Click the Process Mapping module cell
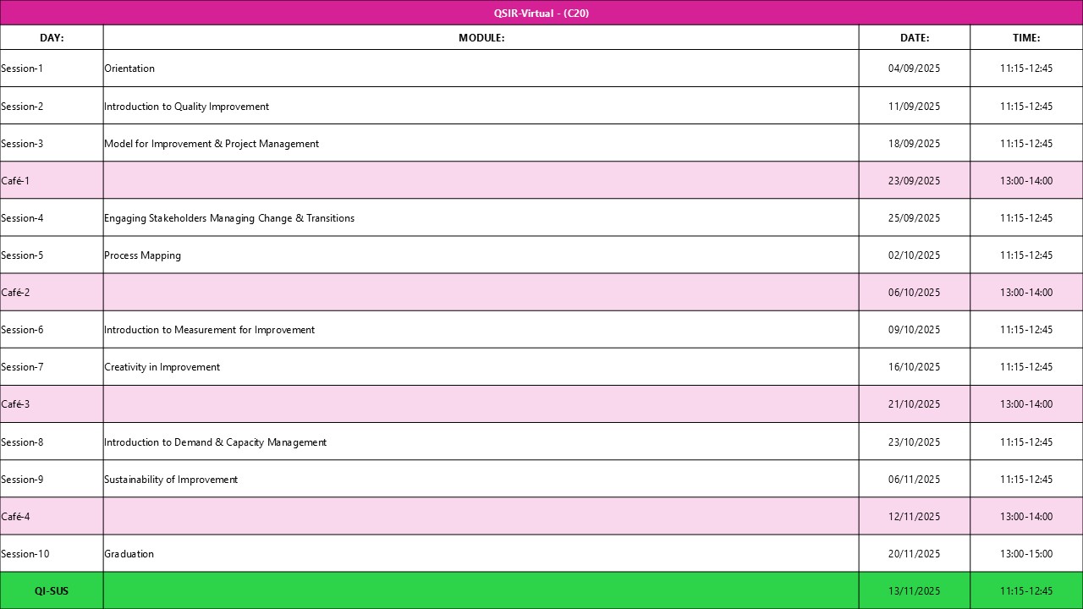 click(142, 255)
